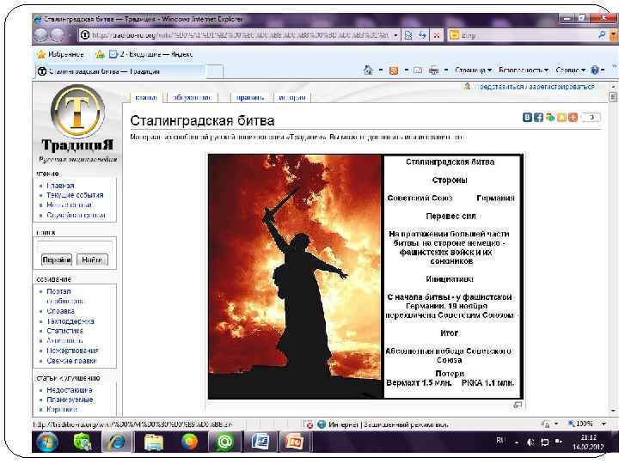
Task: Stop loading with the red X icon
Action: [437, 35]
